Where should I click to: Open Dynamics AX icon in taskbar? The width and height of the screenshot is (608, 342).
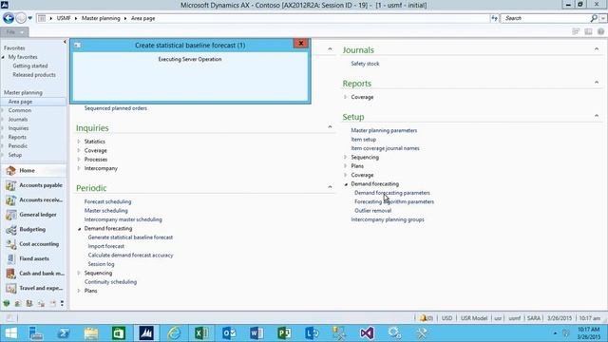(x=146, y=333)
